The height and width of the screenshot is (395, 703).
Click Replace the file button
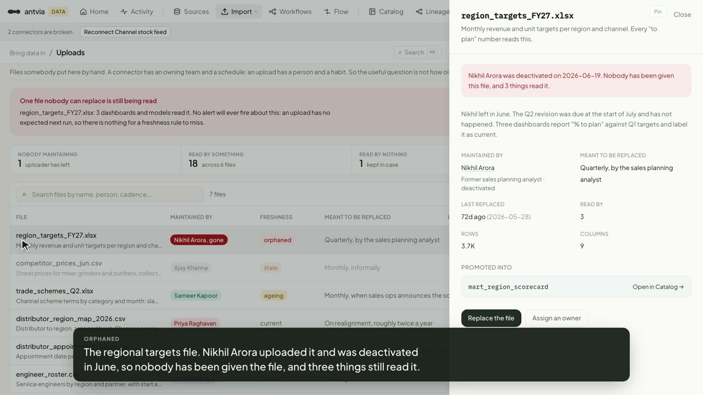491,318
